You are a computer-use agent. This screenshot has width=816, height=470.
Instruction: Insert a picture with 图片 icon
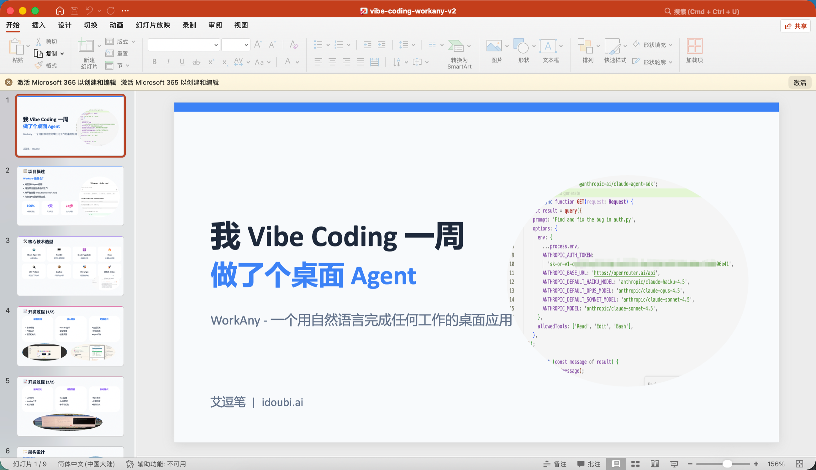click(494, 46)
